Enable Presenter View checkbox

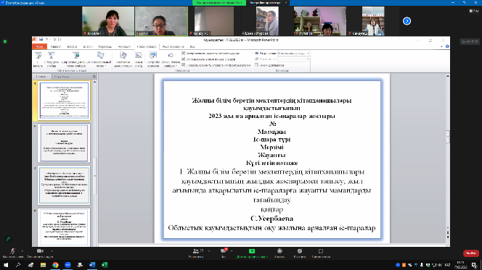tap(256, 65)
